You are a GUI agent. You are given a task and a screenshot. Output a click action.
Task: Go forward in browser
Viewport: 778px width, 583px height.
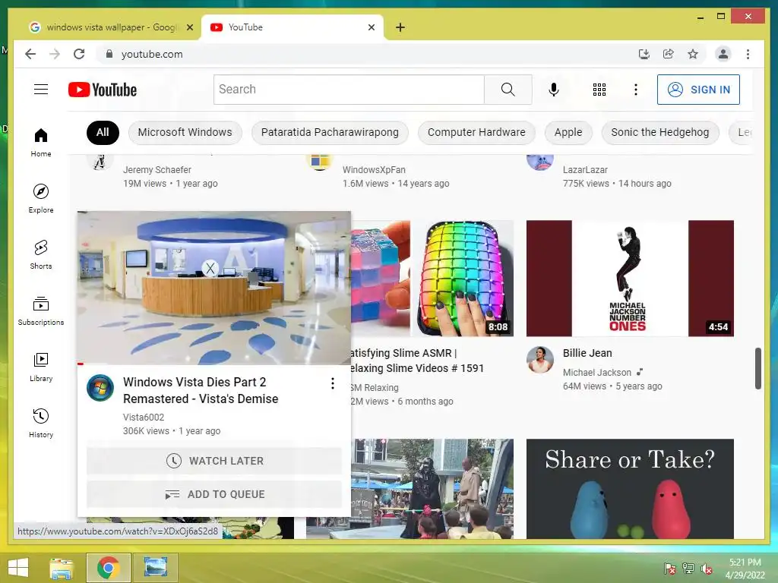tap(55, 54)
